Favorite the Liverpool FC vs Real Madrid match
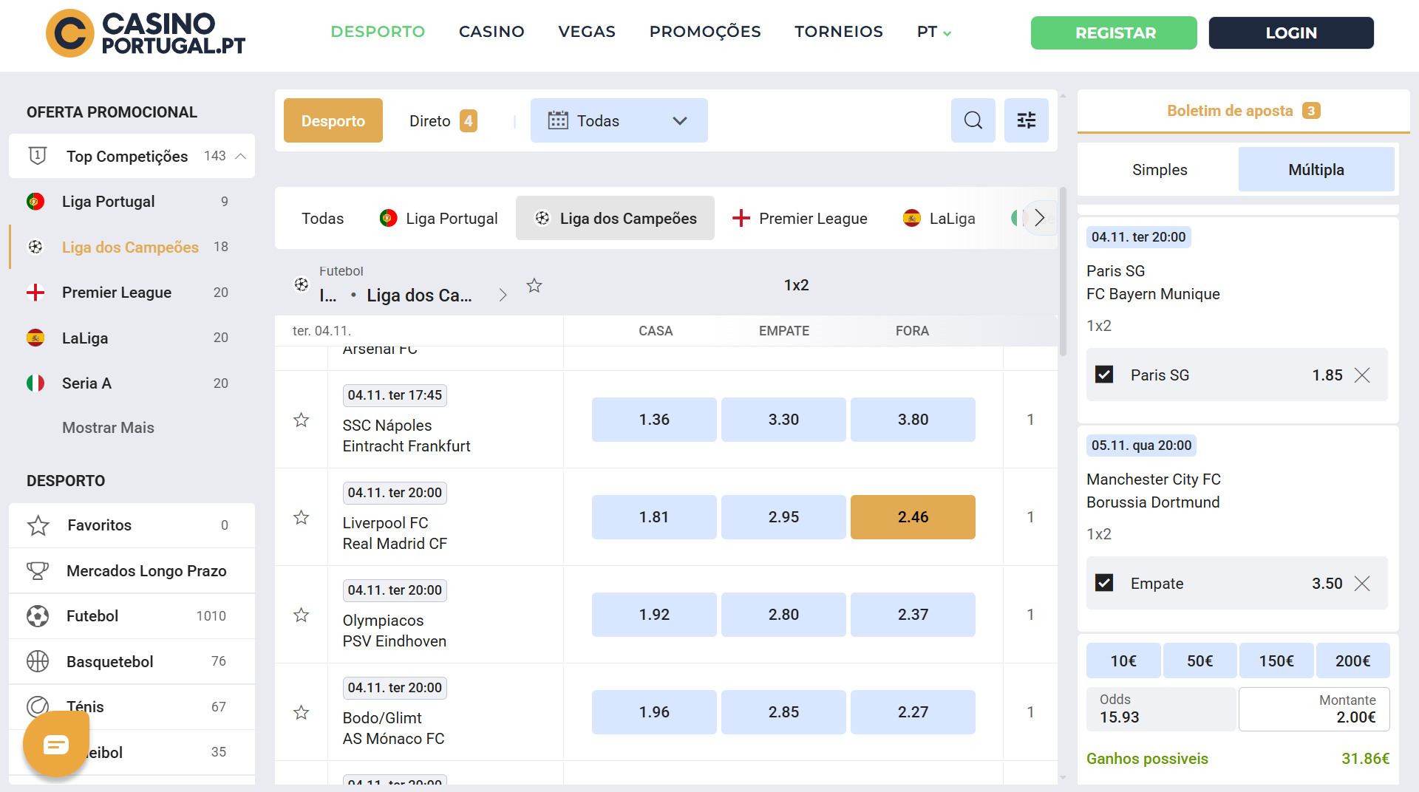 pyautogui.click(x=301, y=517)
